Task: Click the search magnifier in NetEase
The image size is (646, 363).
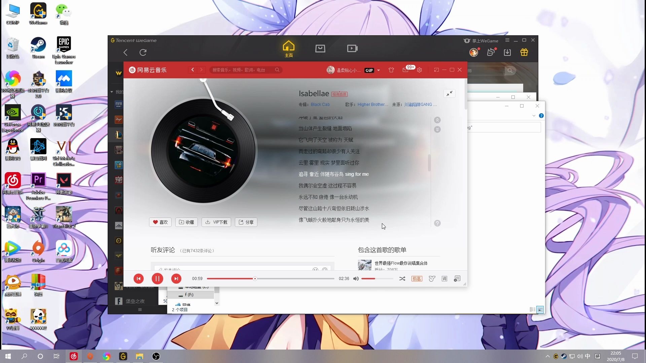Action: click(x=277, y=70)
